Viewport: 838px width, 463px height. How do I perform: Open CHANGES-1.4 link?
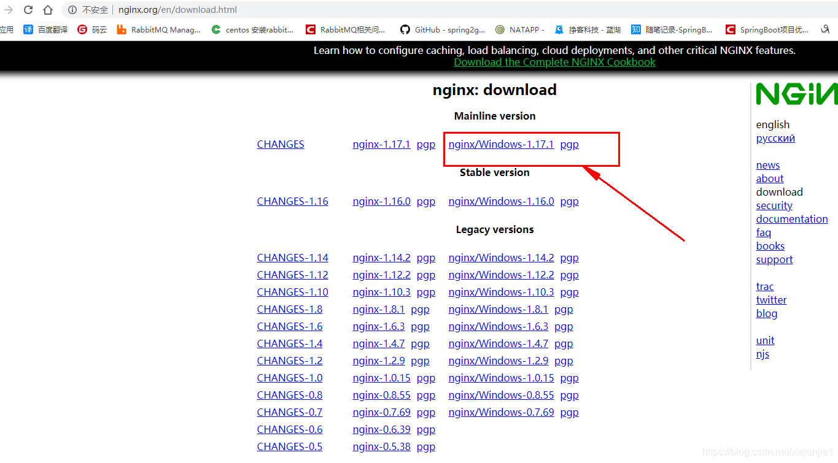(x=289, y=343)
